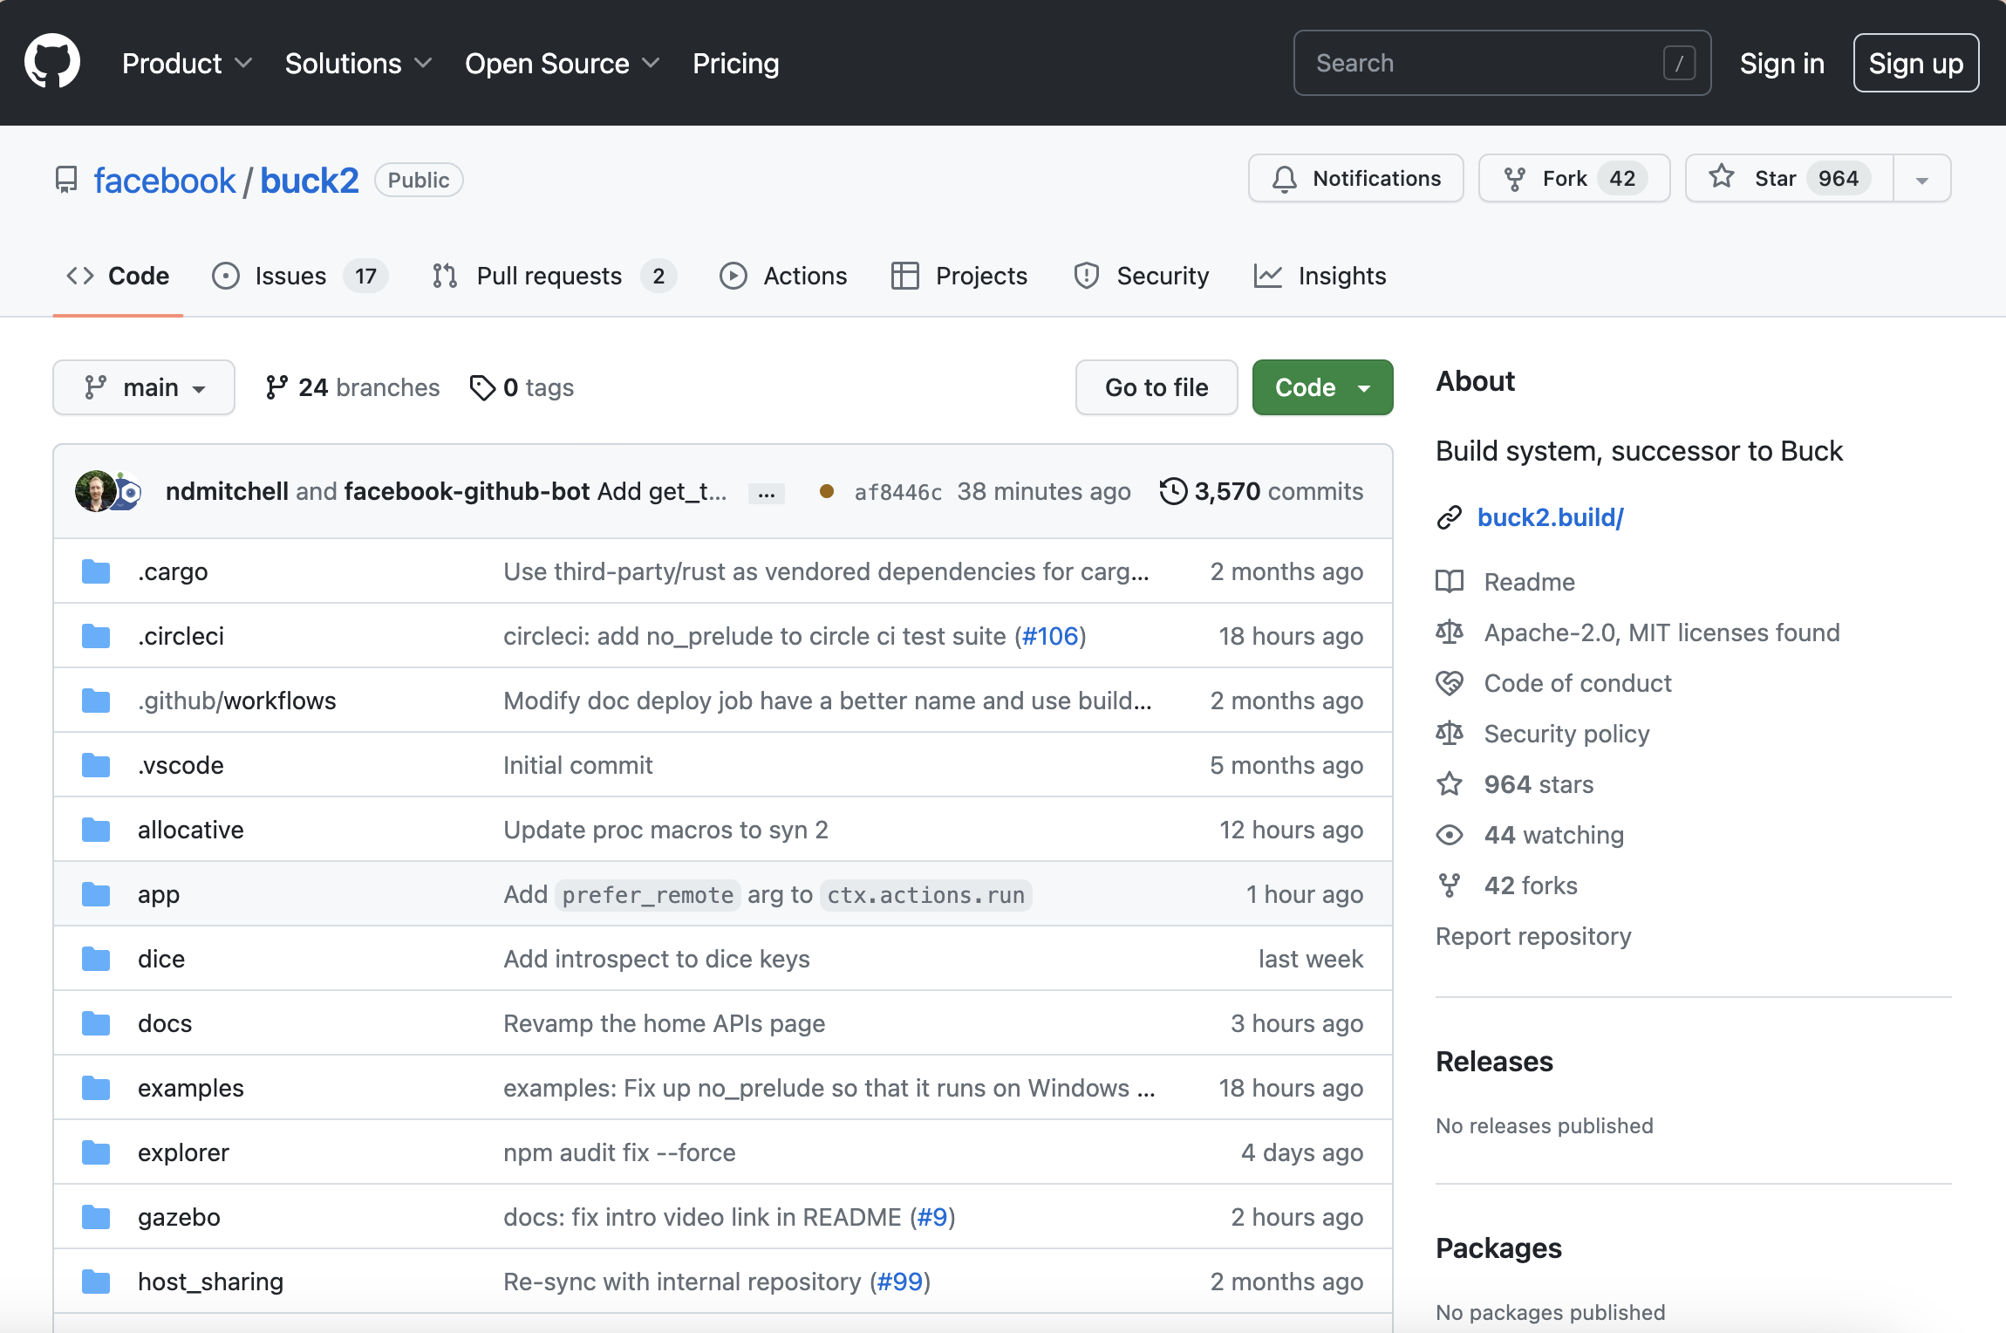This screenshot has height=1333, width=2006.
Task: Click in the Search input field
Action: [1502, 63]
